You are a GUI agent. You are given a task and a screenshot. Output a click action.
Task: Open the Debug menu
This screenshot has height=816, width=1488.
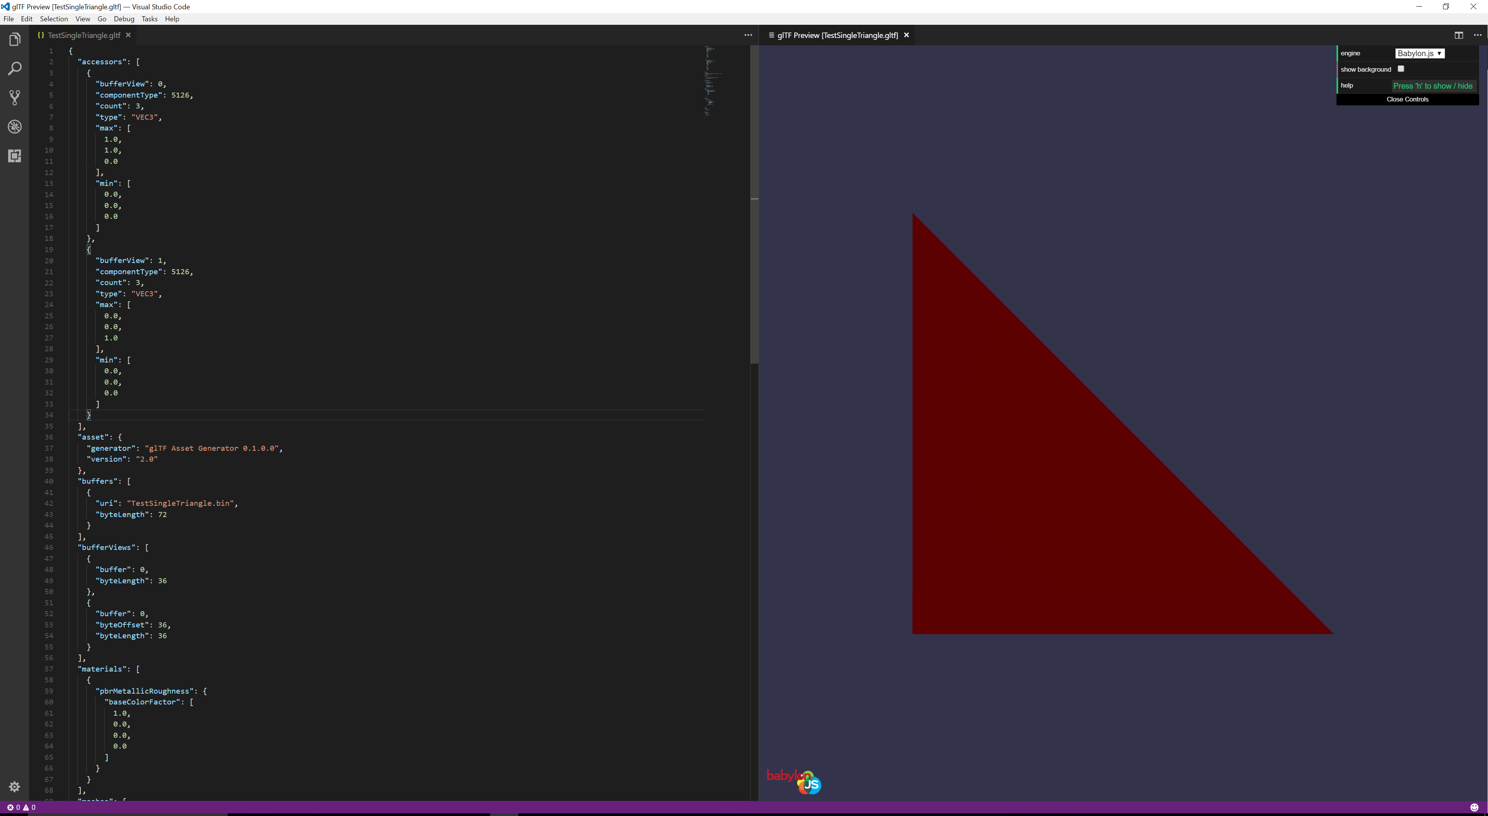[x=124, y=19]
